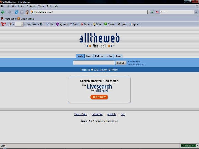Open the Back history dropdown arrow

(x=6, y=12)
